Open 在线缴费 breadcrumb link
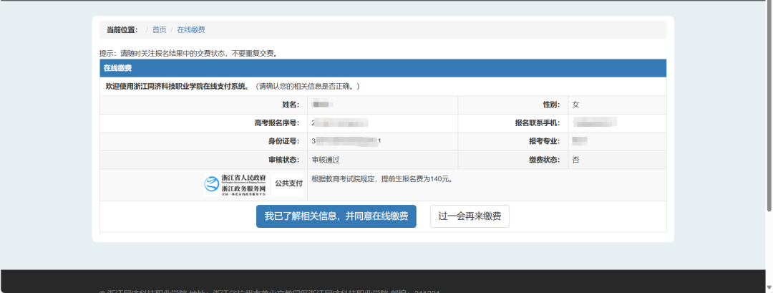The image size is (773, 293). (x=191, y=29)
